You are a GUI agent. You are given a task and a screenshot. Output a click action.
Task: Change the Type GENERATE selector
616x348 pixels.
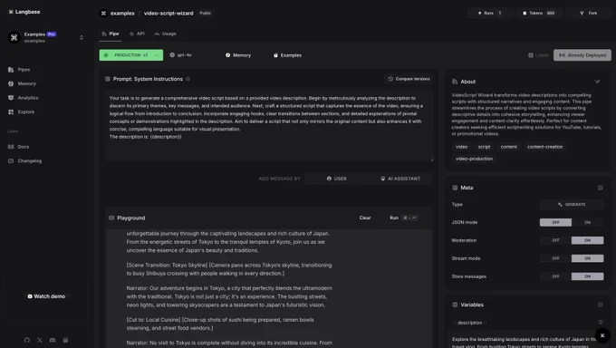(572, 205)
